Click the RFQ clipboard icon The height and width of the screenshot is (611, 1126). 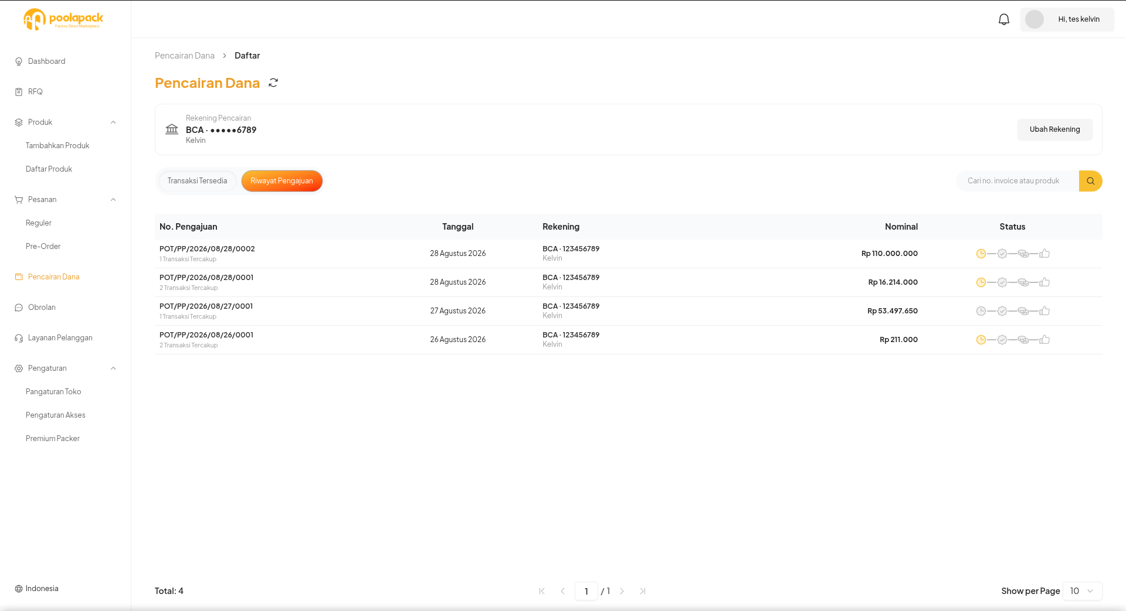pyautogui.click(x=19, y=92)
